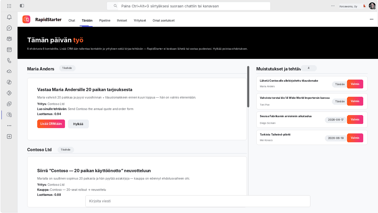Select the RapidStarter helmet icon in sidebar
Screen dimensions: 378x213
(x=9, y=114)
